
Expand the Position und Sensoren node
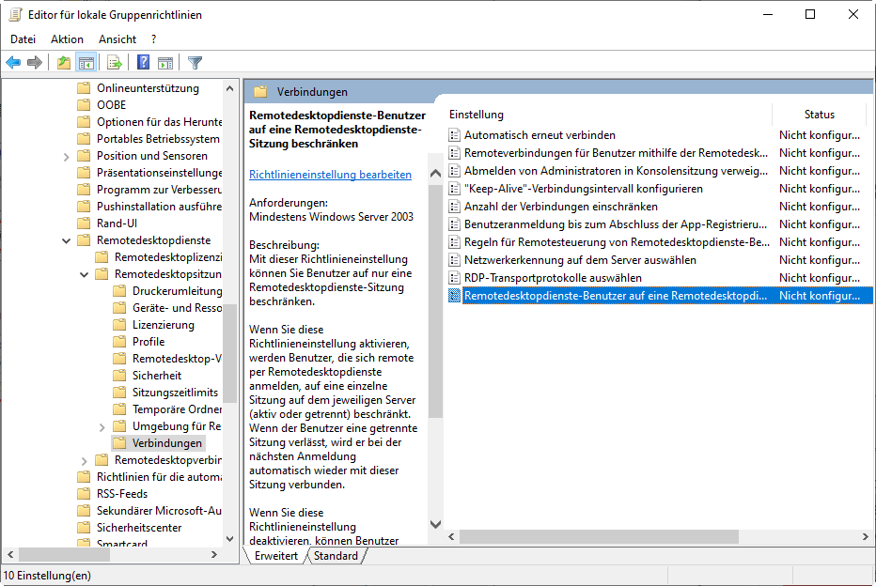point(67,156)
